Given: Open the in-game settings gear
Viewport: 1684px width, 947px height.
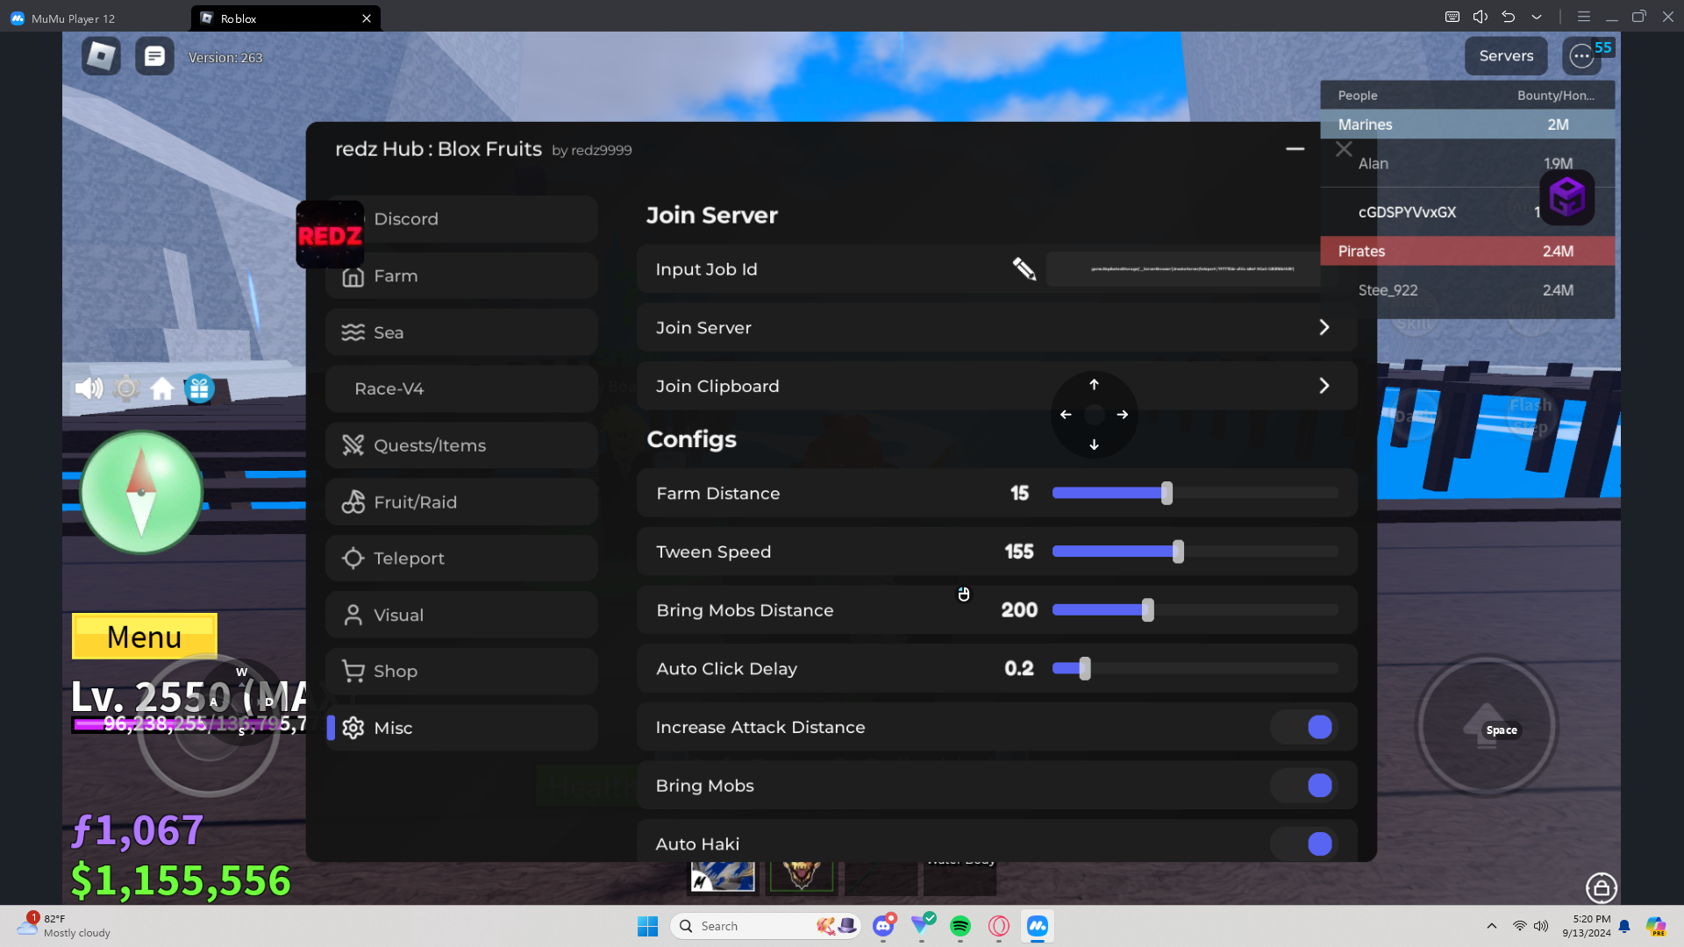Looking at the screenshot, I should 126,388.
